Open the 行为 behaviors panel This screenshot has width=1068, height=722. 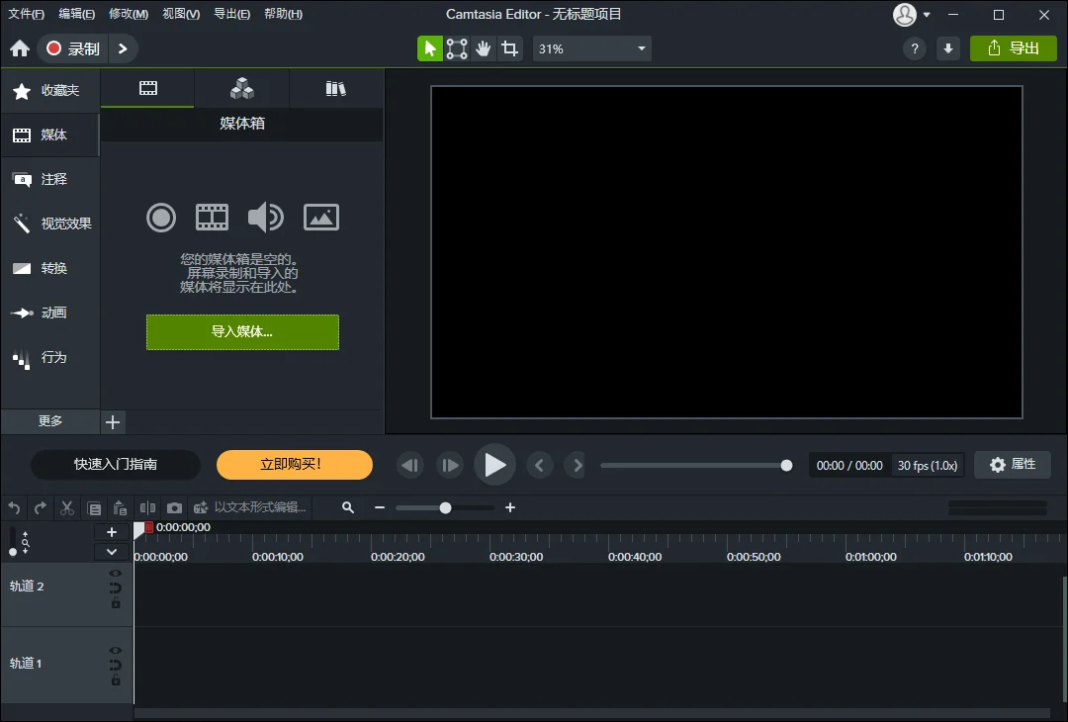click(50, 357)
